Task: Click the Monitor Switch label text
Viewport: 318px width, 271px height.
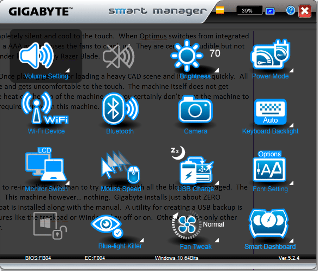Action: 46,189
